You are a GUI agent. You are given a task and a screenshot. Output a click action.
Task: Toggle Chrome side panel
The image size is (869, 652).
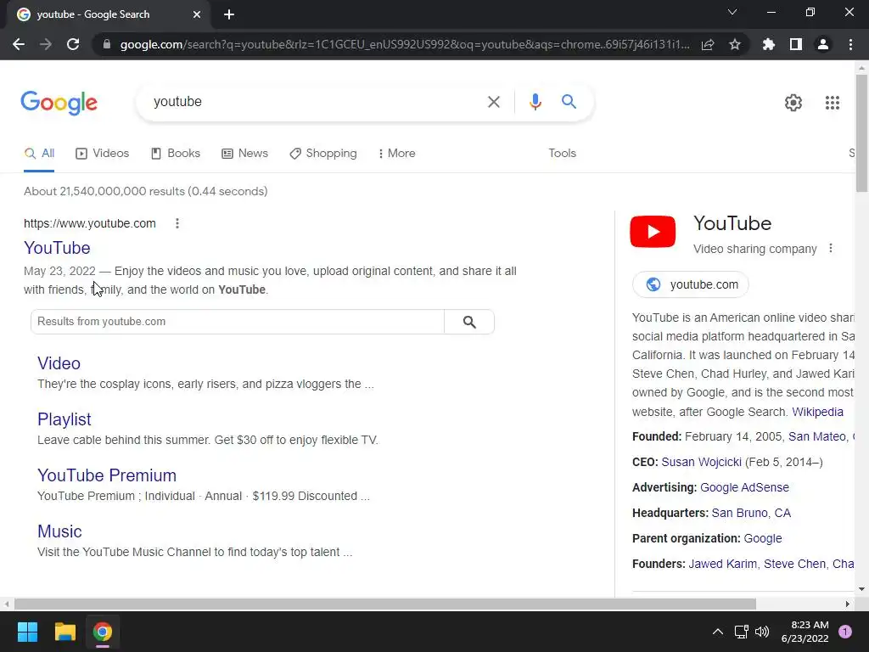796,44
